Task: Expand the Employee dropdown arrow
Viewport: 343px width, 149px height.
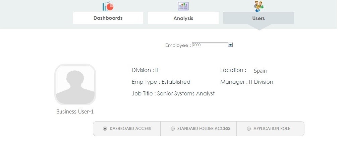Action: [230, 45]
